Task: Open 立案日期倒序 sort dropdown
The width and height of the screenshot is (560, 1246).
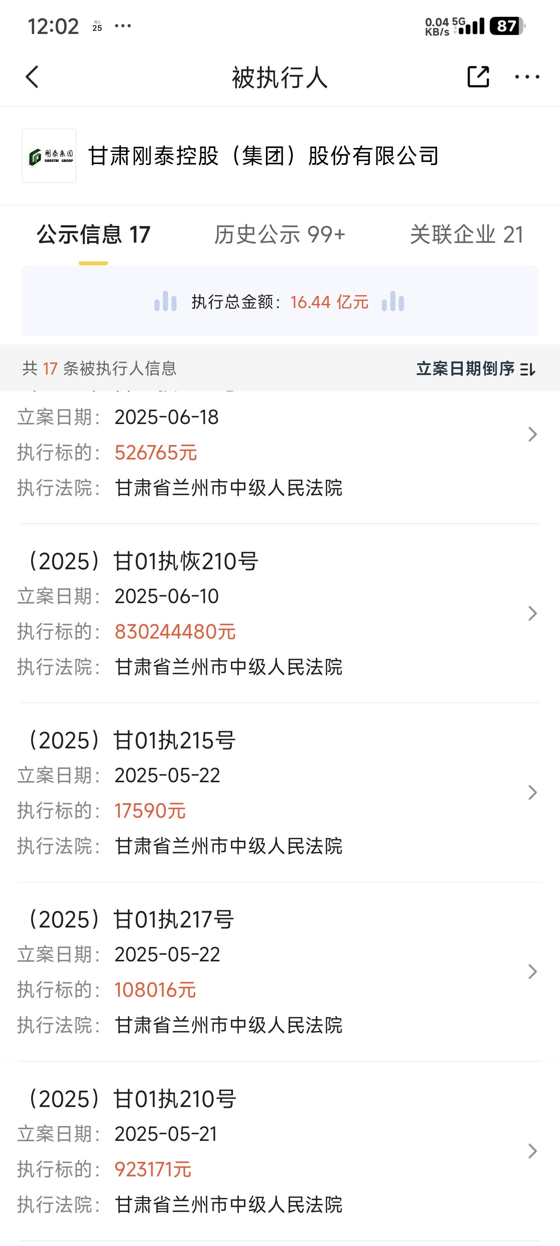Action: click(476, 369)
